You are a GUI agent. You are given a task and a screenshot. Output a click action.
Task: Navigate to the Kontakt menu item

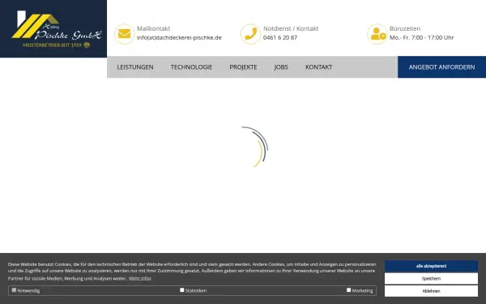pos(318,67)
